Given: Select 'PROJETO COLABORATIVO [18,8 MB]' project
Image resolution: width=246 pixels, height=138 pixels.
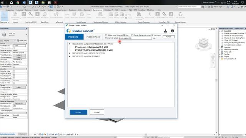Looking at the screenshot, I should pyautogui.click(x=94, y=50).
